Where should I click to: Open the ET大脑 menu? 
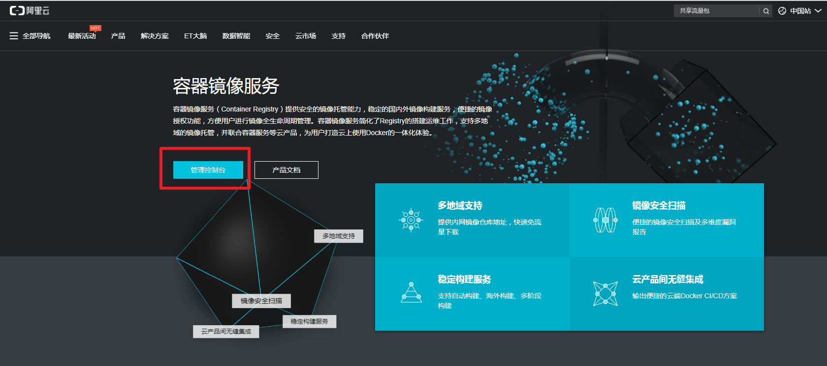tap(195, 36)
